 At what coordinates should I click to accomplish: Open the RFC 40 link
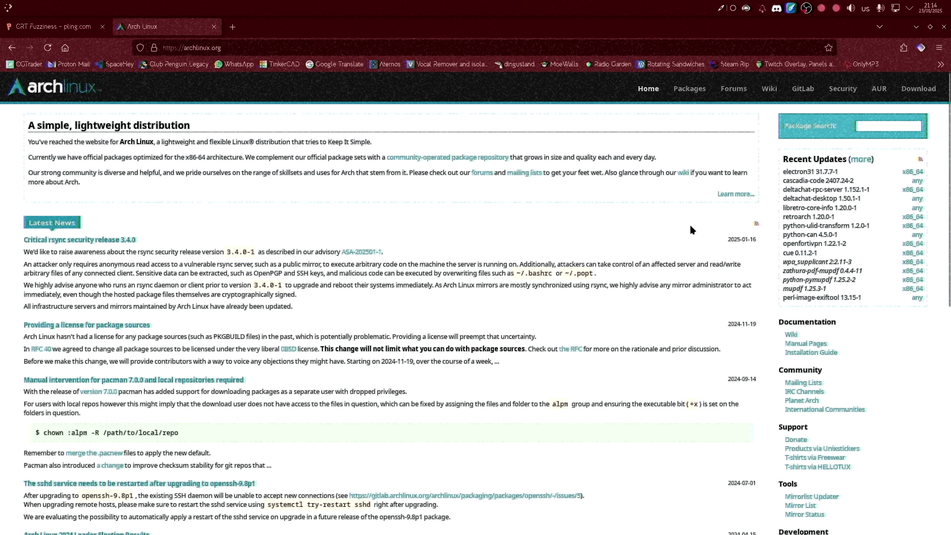41,349
